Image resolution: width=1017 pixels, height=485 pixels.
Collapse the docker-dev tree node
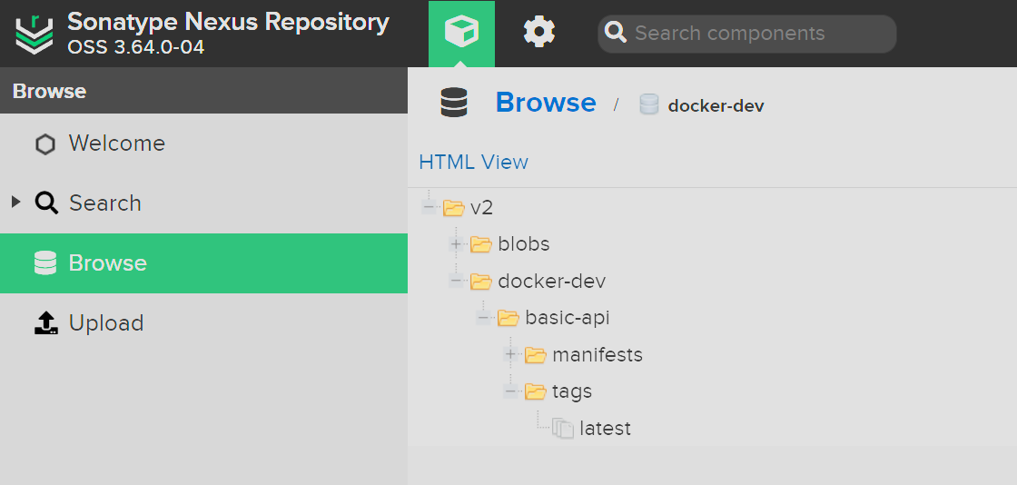[456, 281]
